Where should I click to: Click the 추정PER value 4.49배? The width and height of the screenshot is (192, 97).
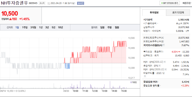pos(176,66)
